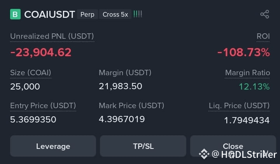Tap the -23,904.62 PNL value
Viewport: 280px width, 164px height.
pos(41,52)
